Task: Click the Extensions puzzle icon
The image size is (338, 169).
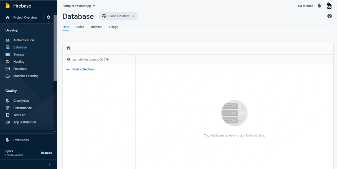Action: click(8, 140)
